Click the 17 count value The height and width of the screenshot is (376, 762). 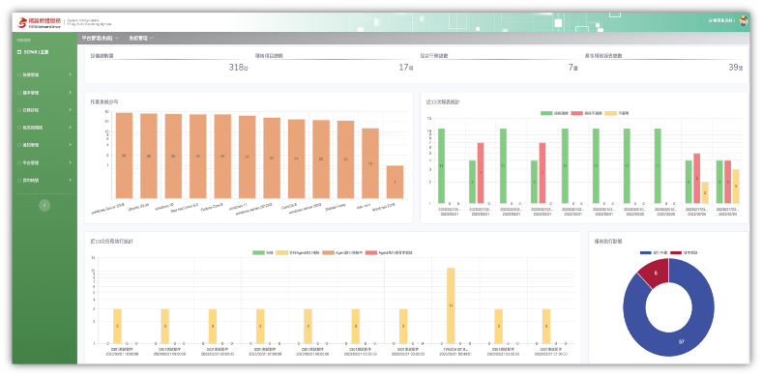coord(406,68)
